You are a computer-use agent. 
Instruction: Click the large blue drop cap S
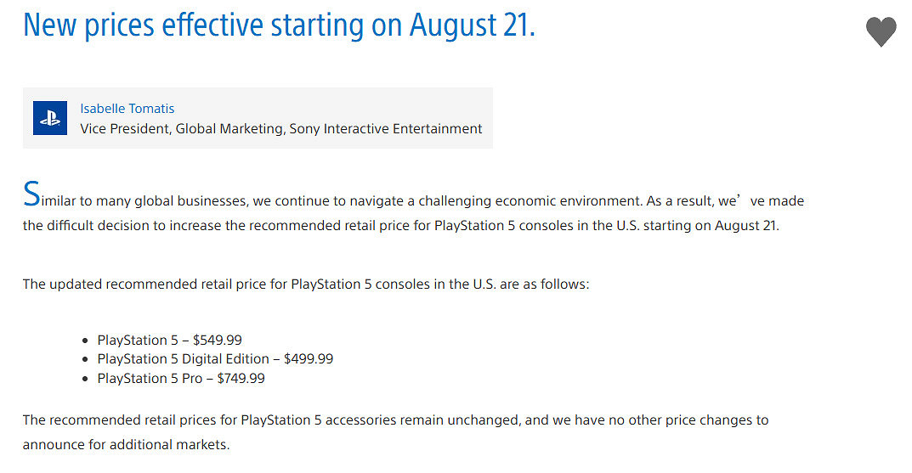pos(31,195)
